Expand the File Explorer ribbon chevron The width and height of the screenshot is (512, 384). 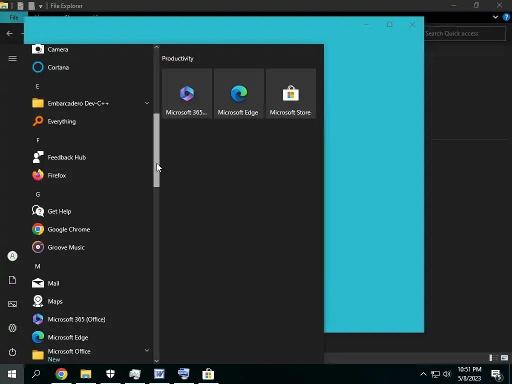(x=495, y=17)
